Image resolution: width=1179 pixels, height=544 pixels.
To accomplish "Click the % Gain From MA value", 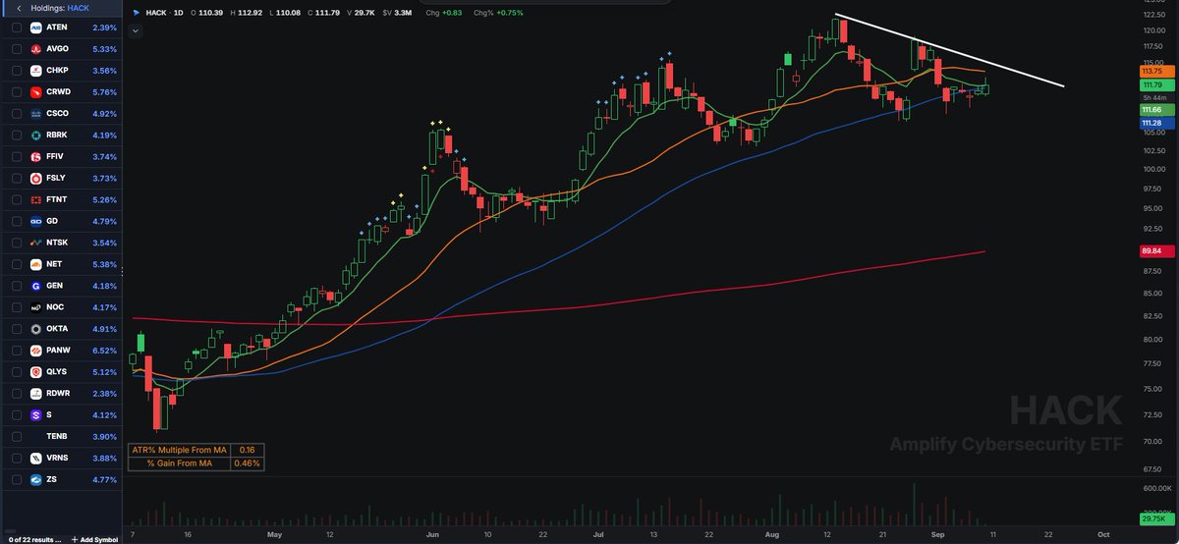I will coord(248,462).
